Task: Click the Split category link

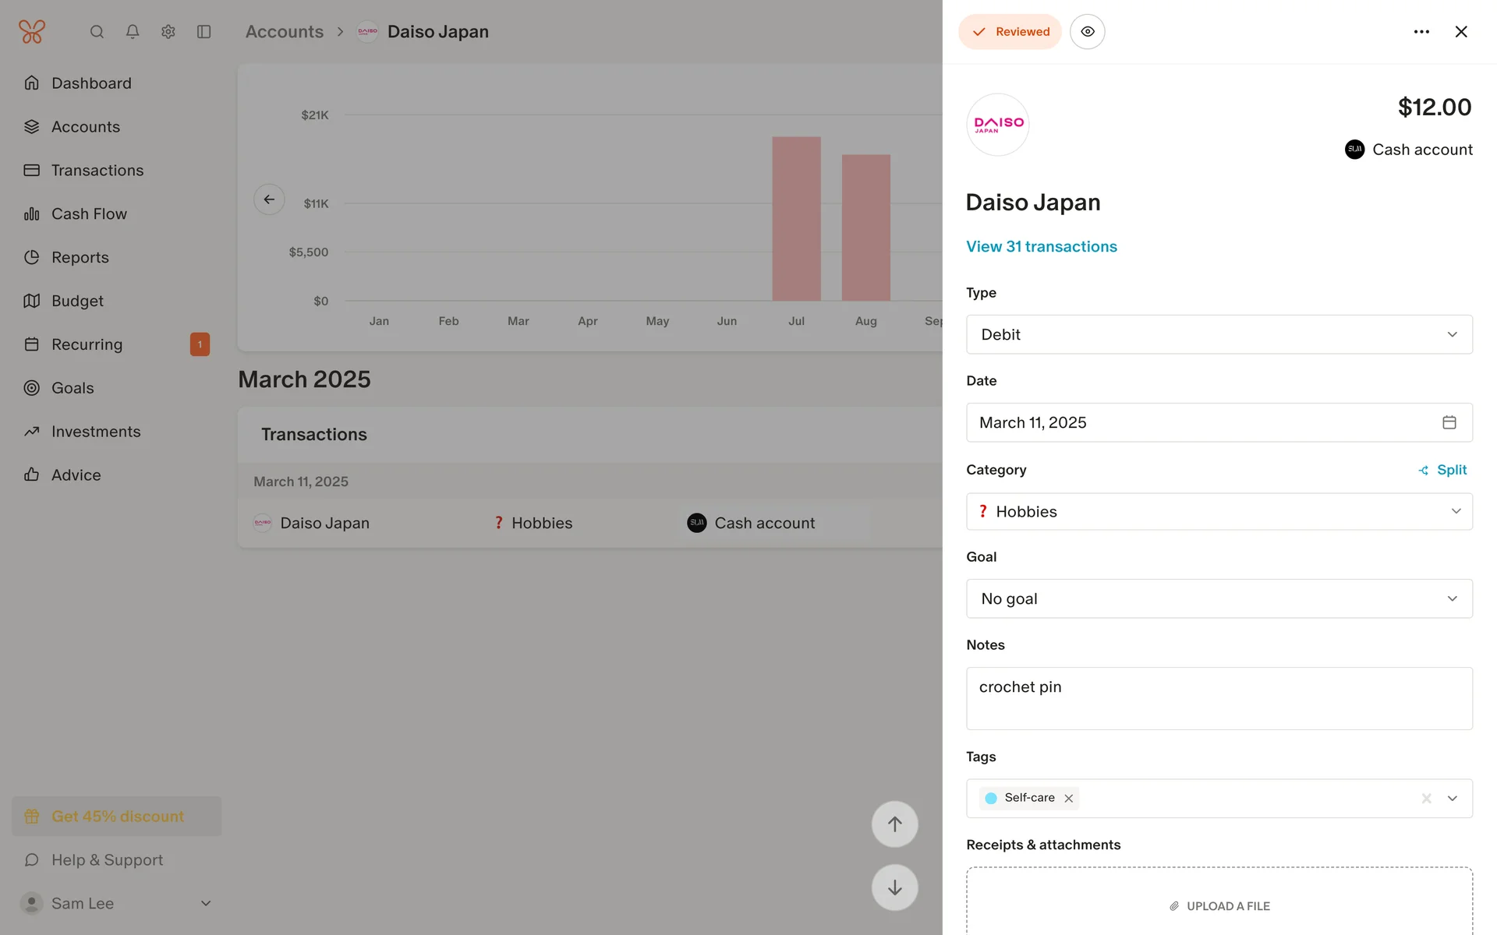Action: point(1442,470)
